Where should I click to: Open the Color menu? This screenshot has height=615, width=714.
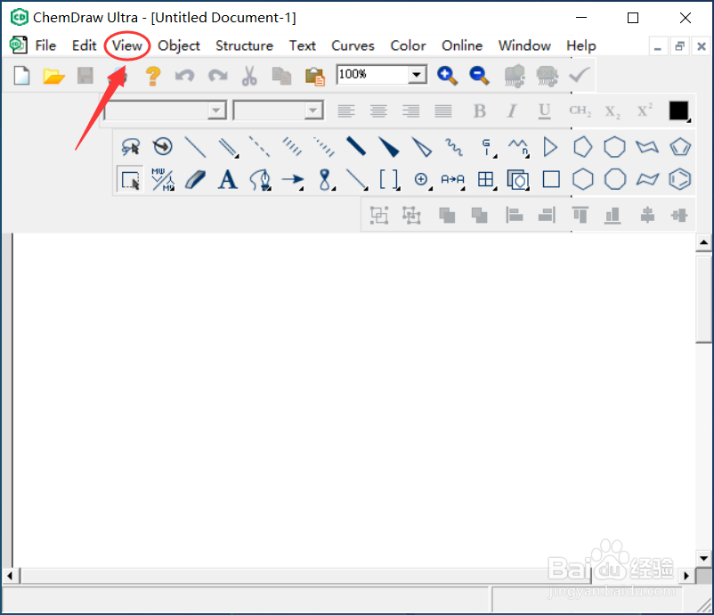pyautogui.click(x=408, y=45)
